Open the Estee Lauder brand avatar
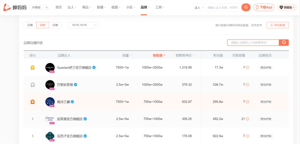The width and height of the screenshot is (300, 144). 50,102
